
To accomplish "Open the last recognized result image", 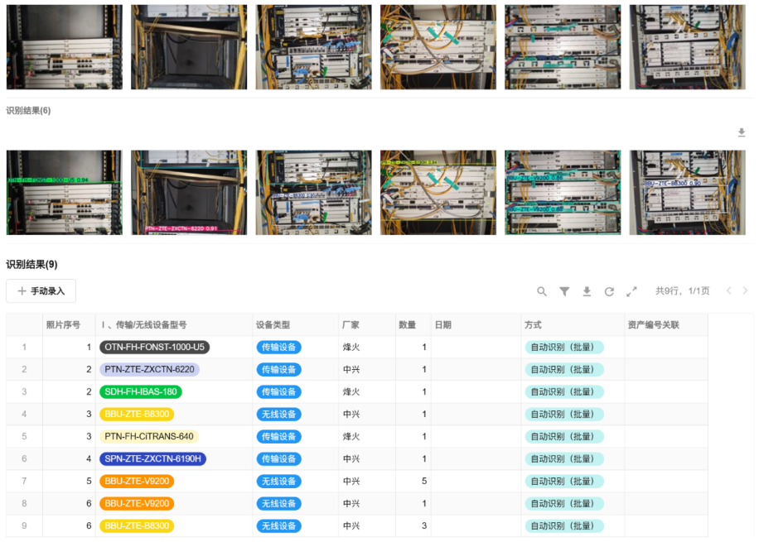I will point(687,192).
